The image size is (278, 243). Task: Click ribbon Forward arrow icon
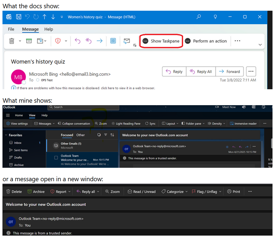pyautogui.click(x=99, y=41)
